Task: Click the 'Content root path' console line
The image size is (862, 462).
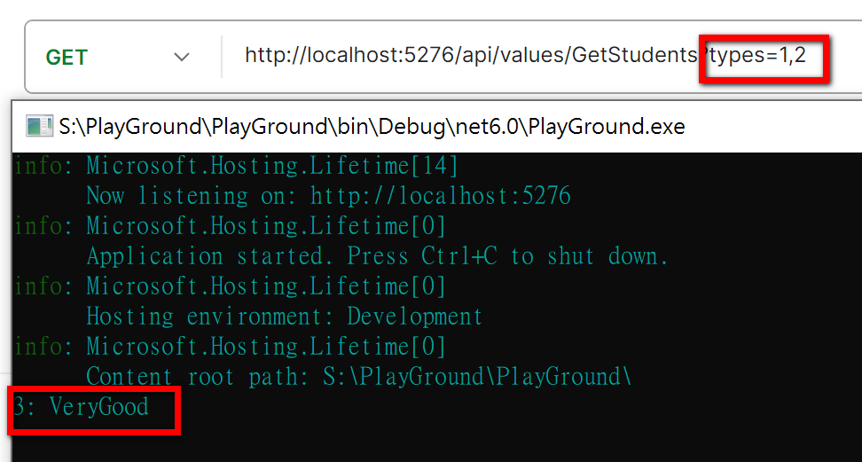Action: coord(358,377)
